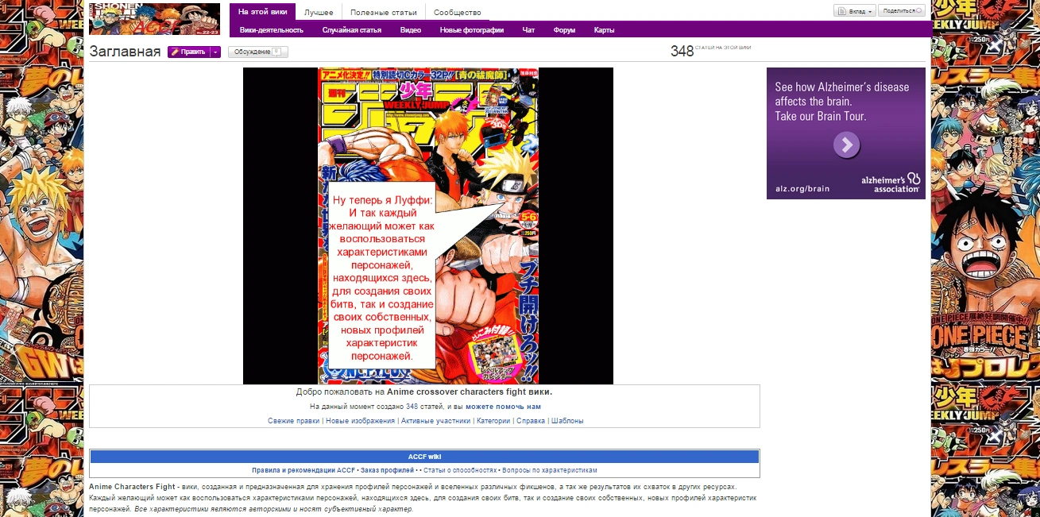Open the Обсуждение discussion button
The width and height of the screenshot is (1040, 517).
tap(258, 52)
